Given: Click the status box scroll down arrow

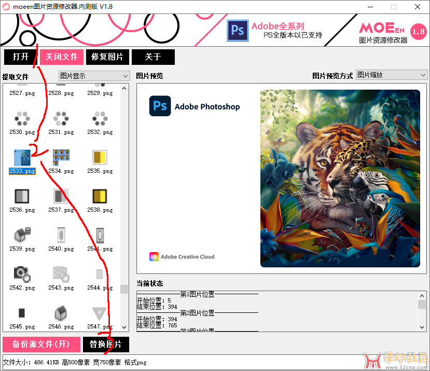Looking at the screenshot, I should pos(422,327).
